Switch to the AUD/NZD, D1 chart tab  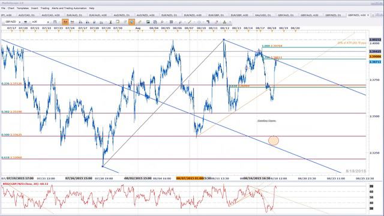(x=122, y=15)
